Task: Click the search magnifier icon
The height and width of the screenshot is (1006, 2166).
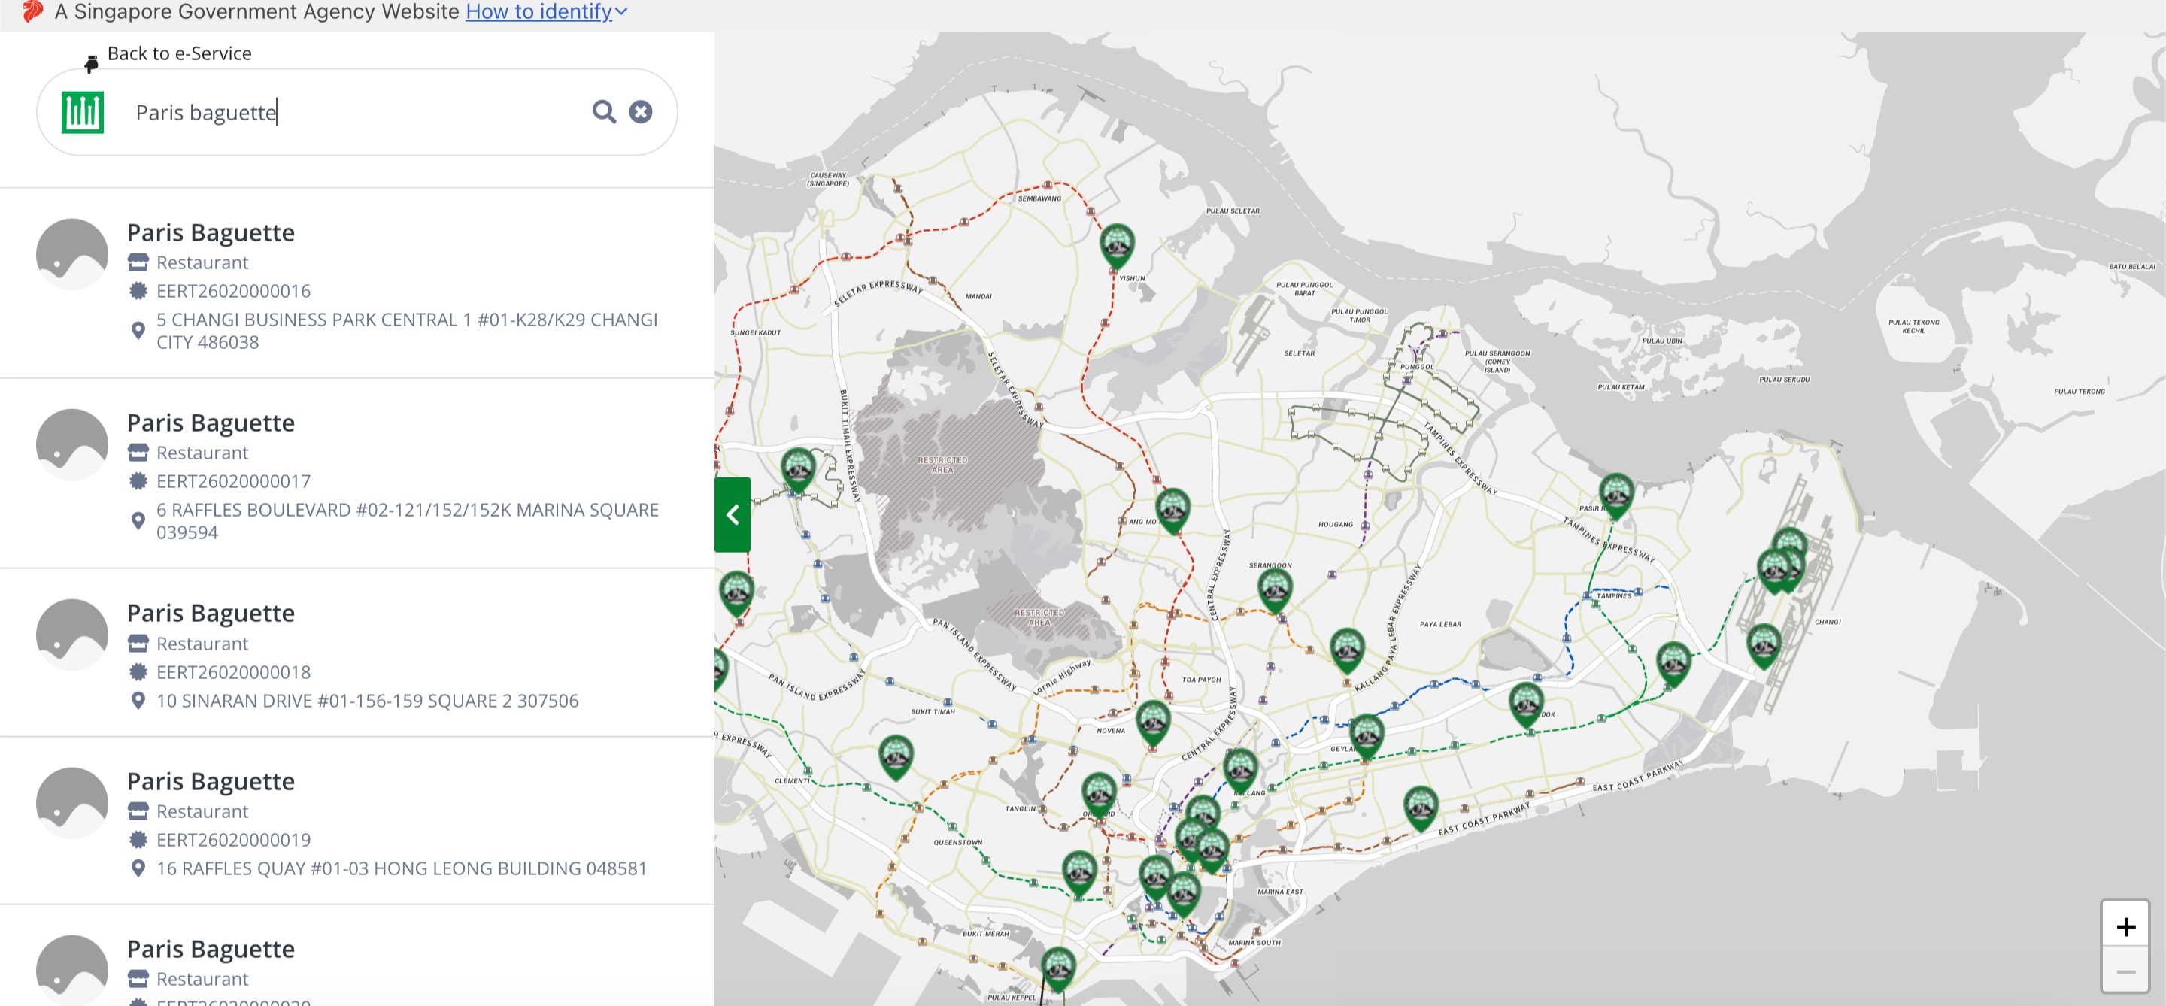Action: pos(604,112)
